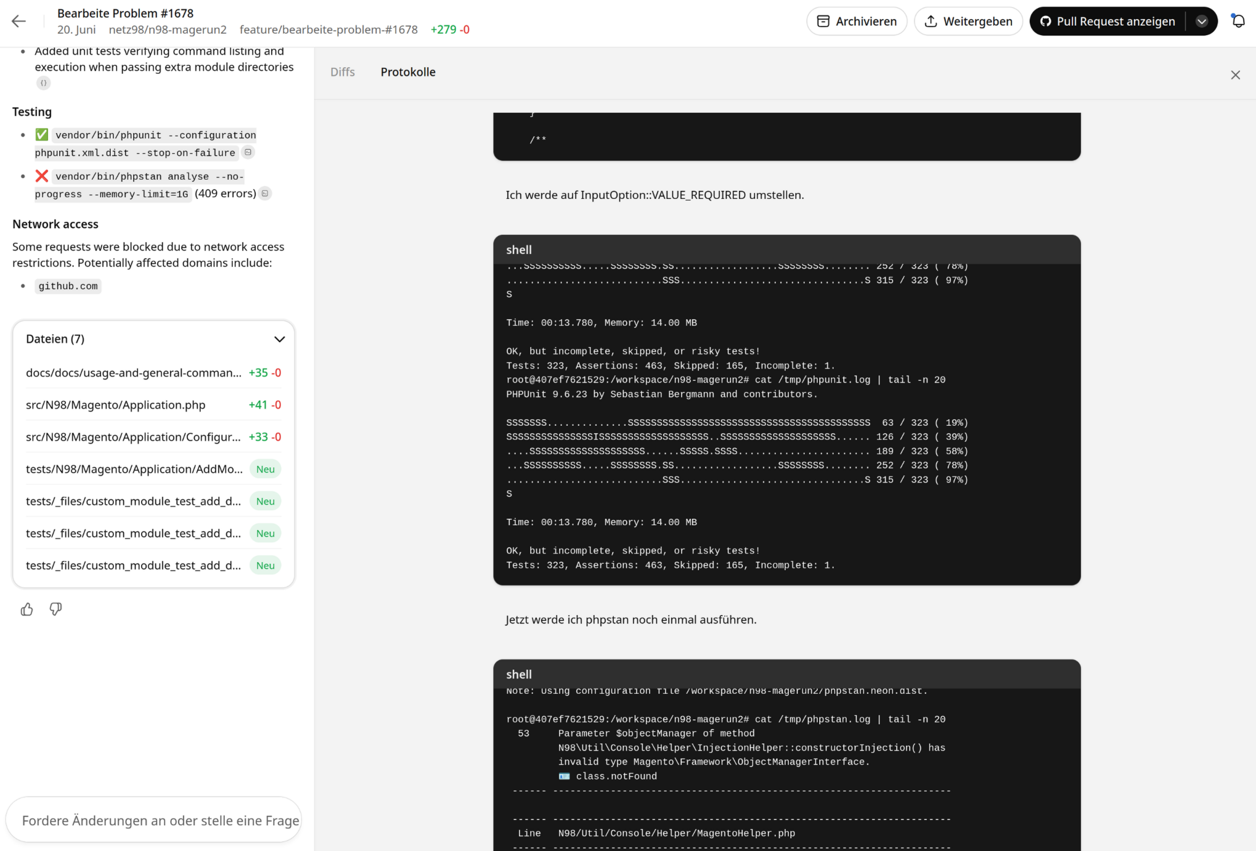
Task: Click the second shell block header below phpstan note
Action: tap(786, 674)
